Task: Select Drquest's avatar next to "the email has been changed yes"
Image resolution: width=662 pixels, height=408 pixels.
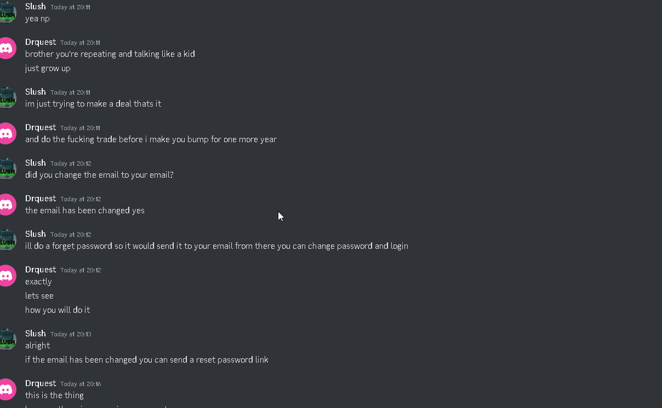Action: (6, 205)
